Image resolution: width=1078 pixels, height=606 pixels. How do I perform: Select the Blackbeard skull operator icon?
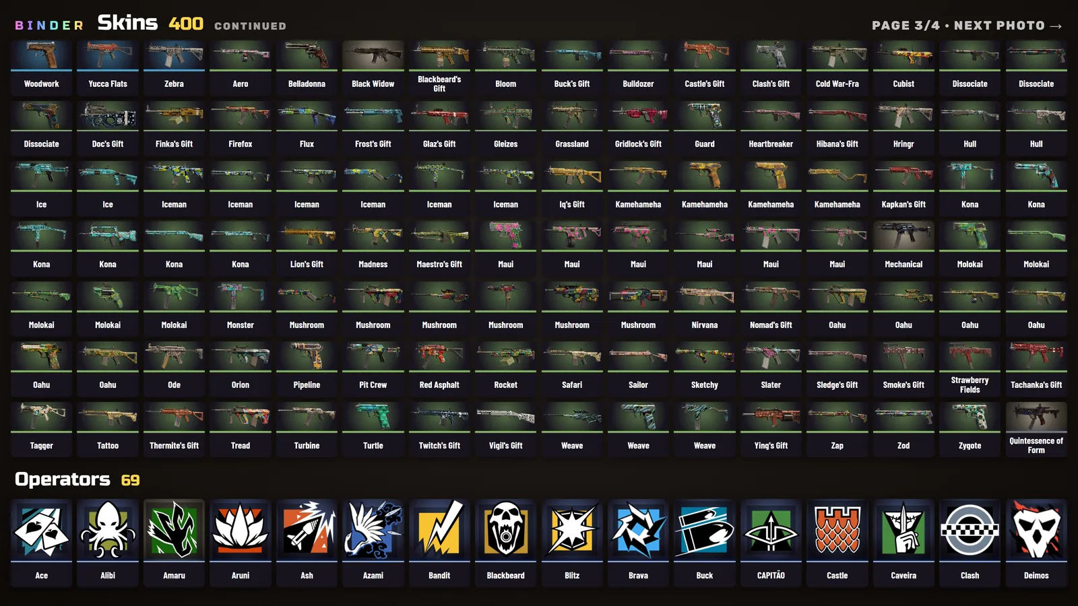[505, 530]
